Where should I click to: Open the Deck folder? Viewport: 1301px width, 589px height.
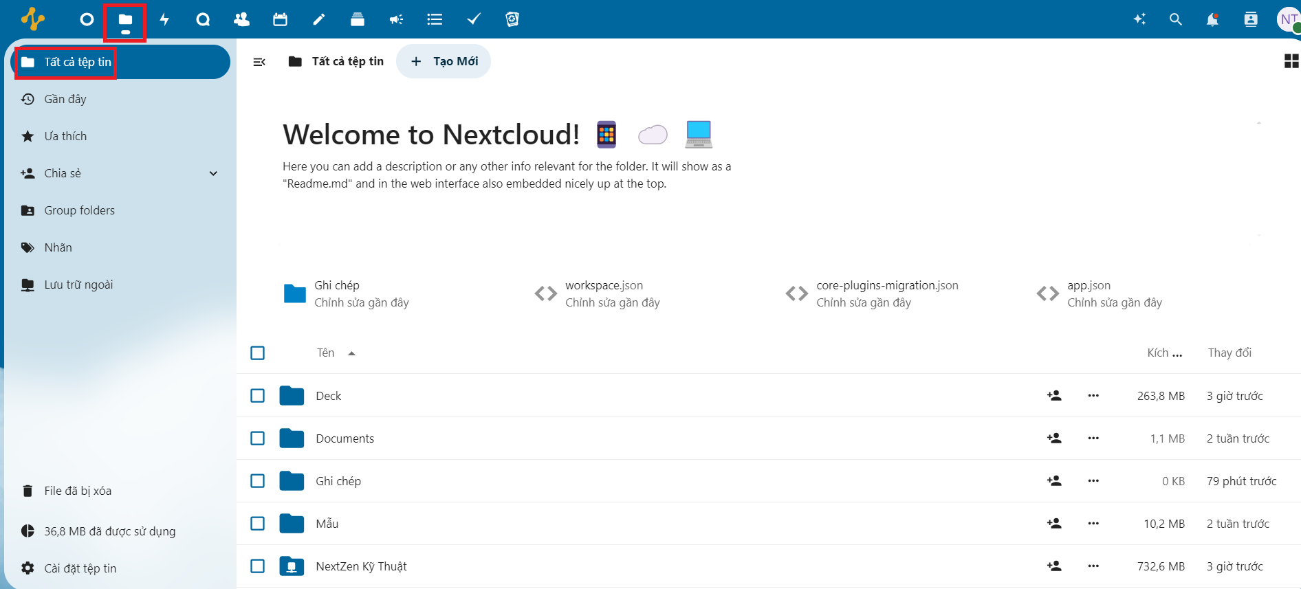tap(328, 396)
